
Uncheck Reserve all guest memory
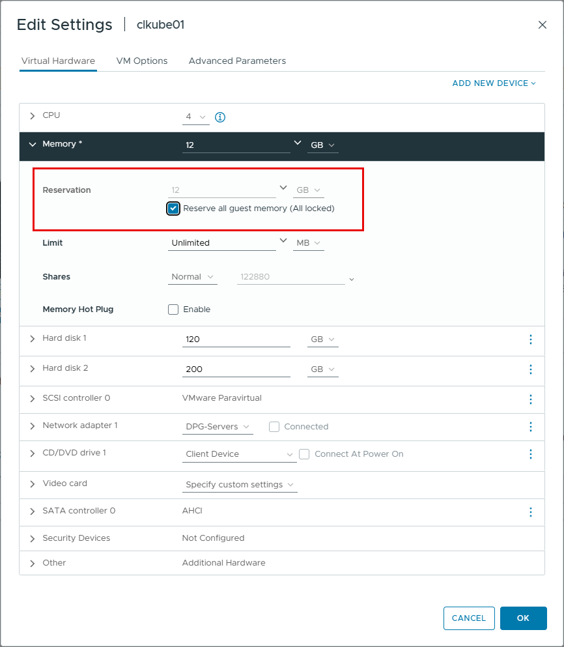[173, 208]
